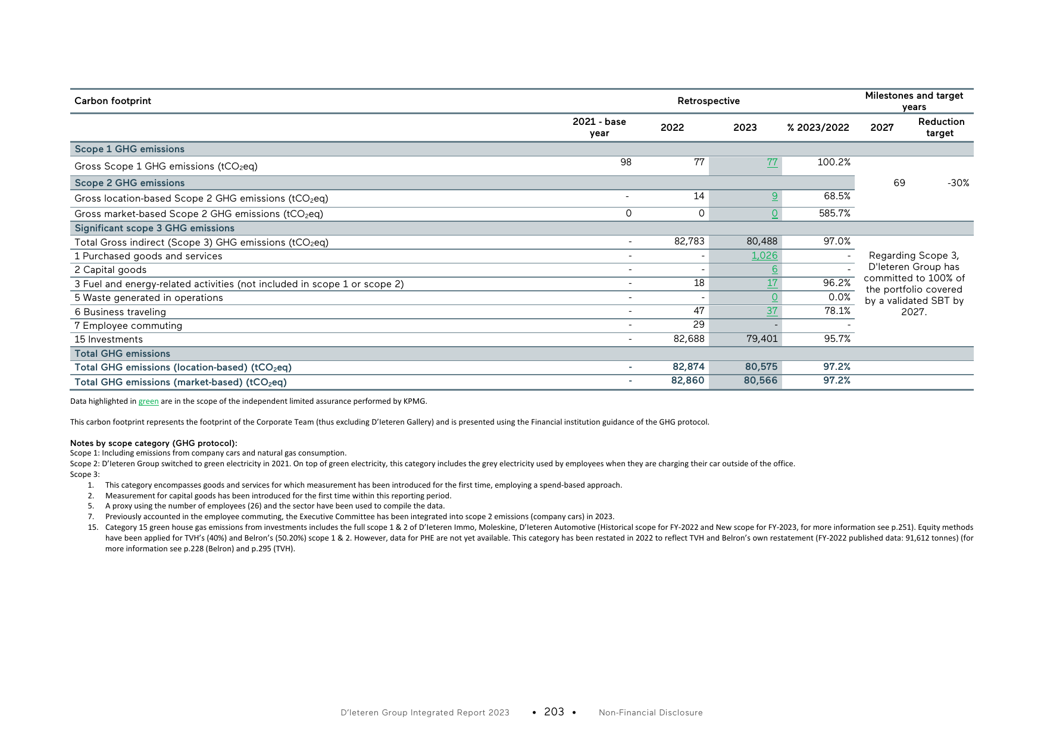Click the 'Regarding Scope 3' commitment paragraph

914,284
